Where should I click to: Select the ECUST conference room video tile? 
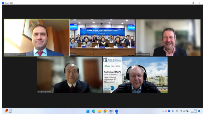tap(102, 38)
